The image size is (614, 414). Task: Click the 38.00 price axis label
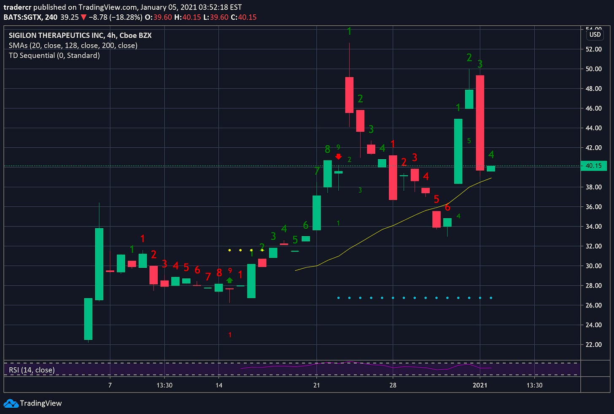click(x=594, y=187)
